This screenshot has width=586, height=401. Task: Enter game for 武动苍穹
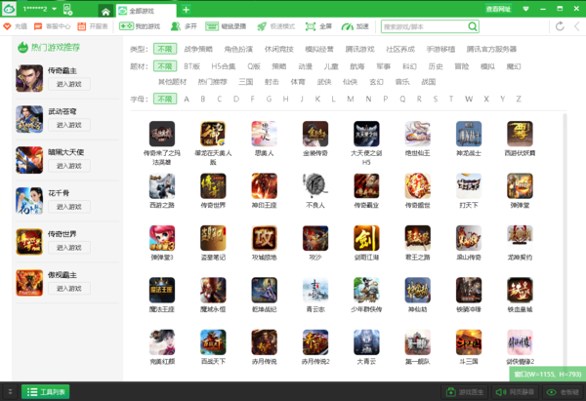(69, 125)
